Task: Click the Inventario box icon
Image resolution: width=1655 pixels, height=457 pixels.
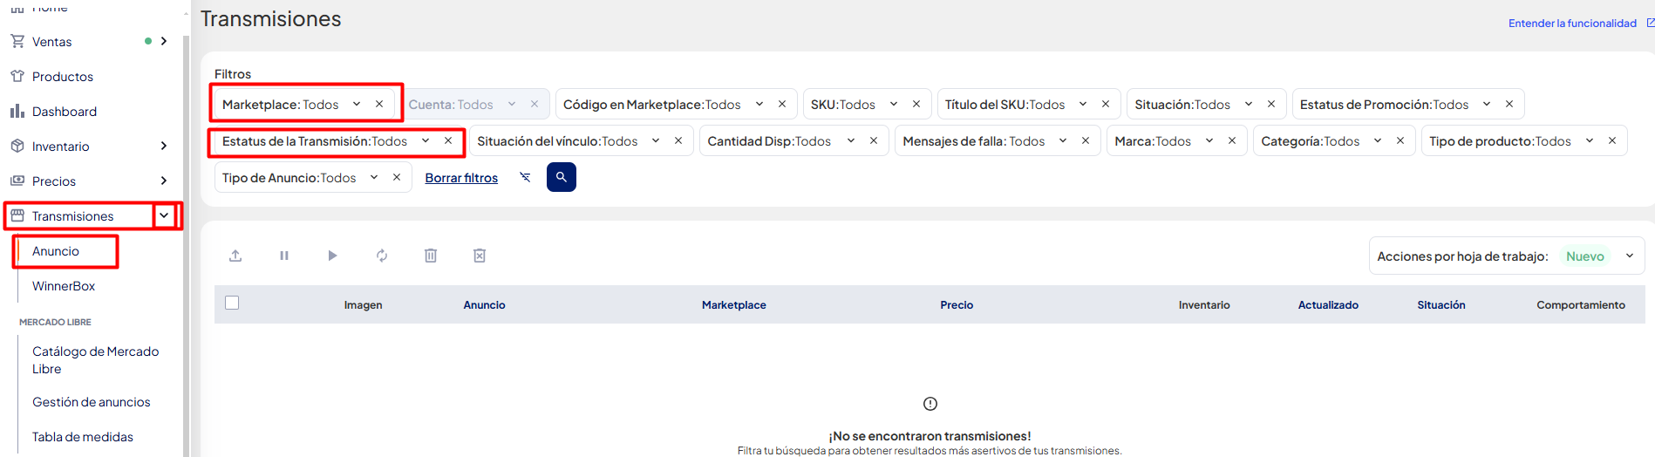Action: point(17,146)
